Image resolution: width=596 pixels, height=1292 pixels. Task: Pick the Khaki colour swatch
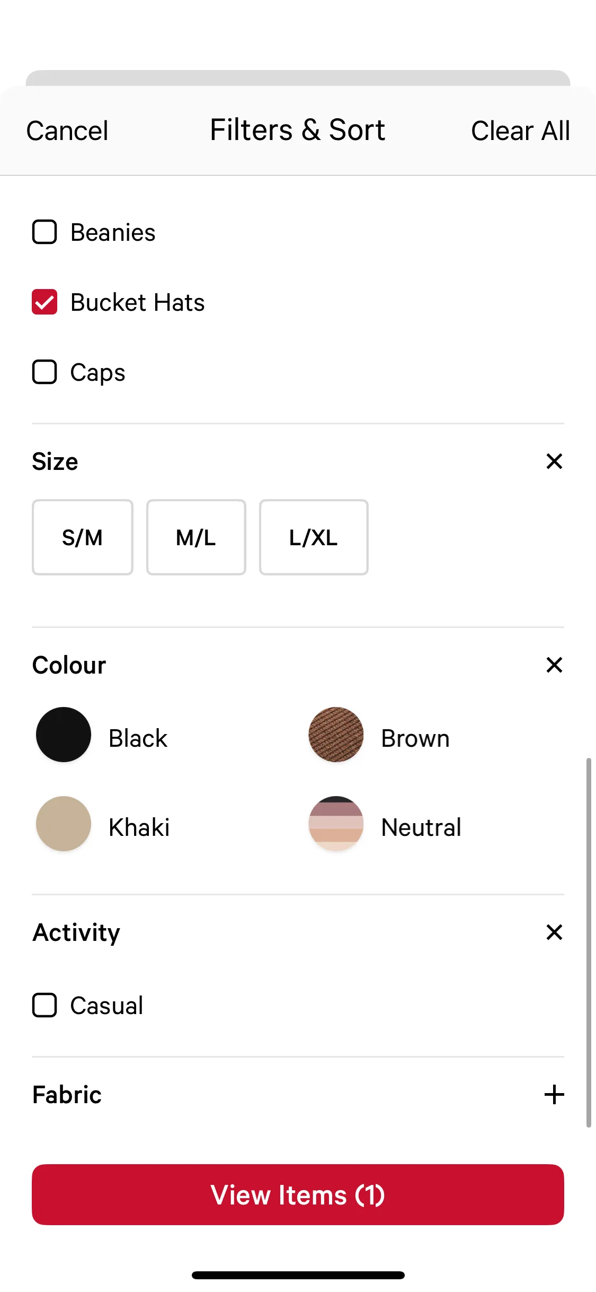tap(64, 824)
